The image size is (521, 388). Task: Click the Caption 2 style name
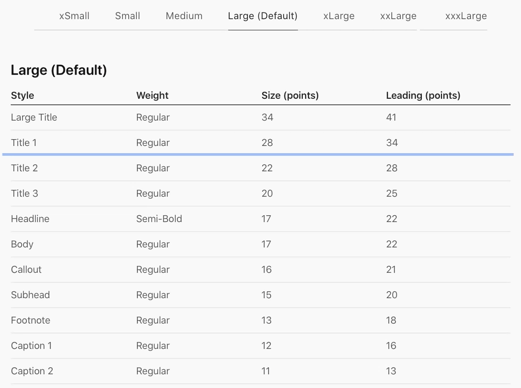[32, 371]
